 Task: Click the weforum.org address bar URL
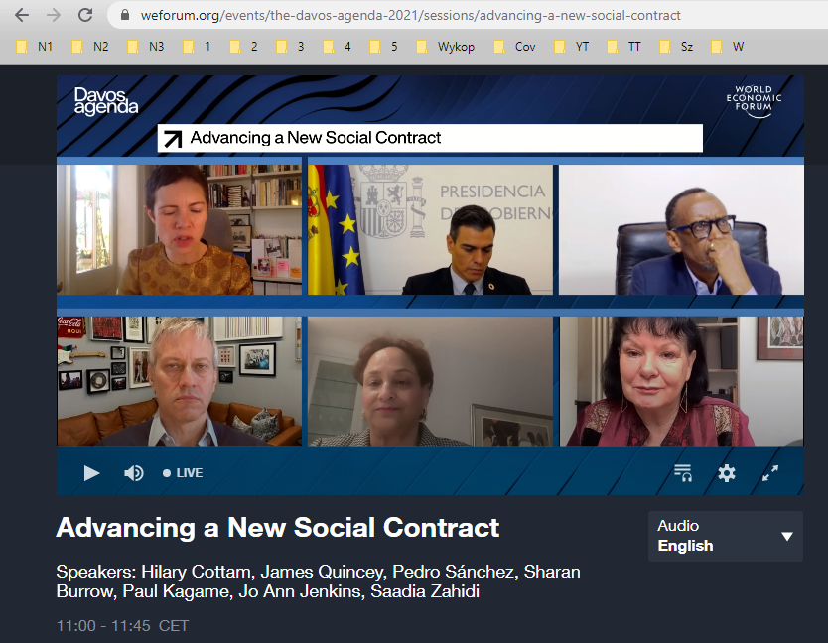click(x=410, y=15)
